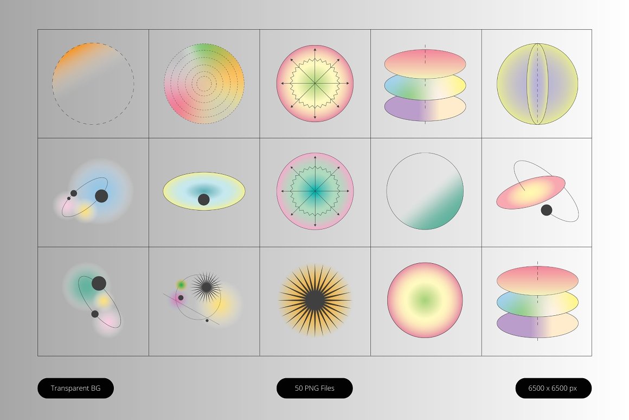Choose the pink circle with yellow center arrows

click(x=314, y=84)
